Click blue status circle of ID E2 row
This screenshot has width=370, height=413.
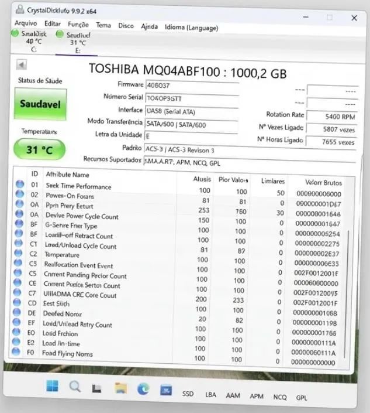pos(16,342)
